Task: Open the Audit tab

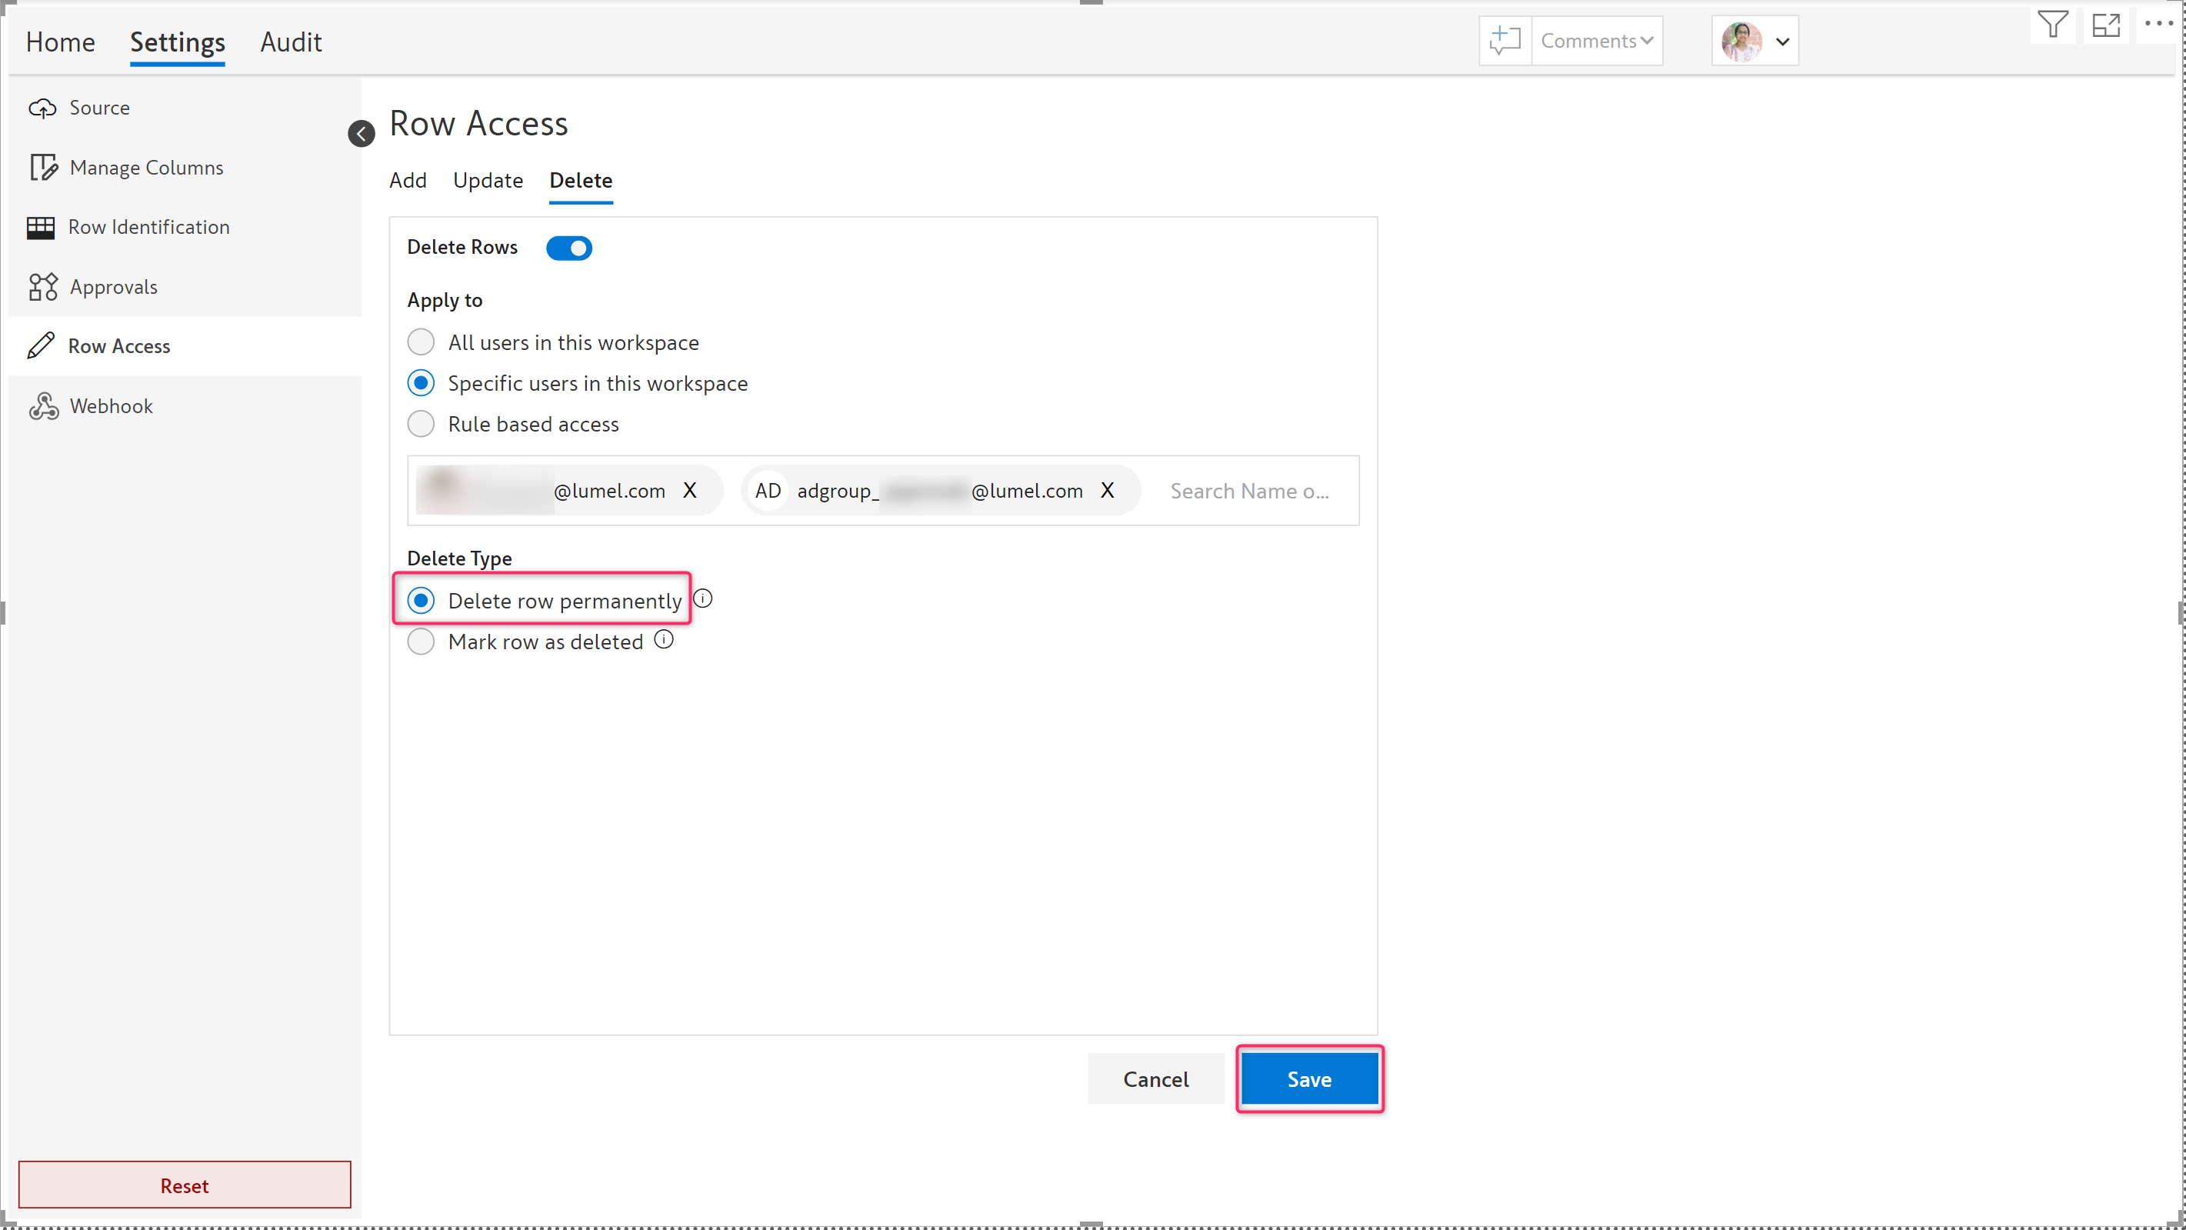Action: 290,42
